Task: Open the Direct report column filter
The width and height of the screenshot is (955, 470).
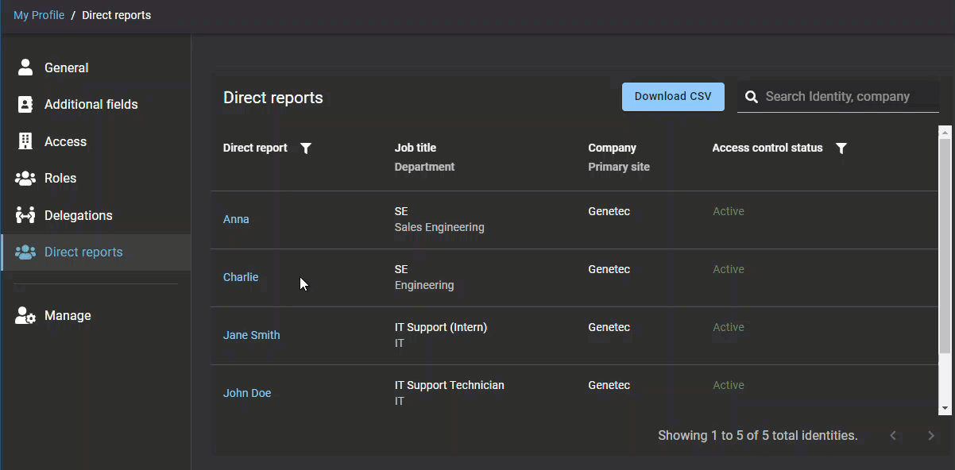Action: point(306,148)
